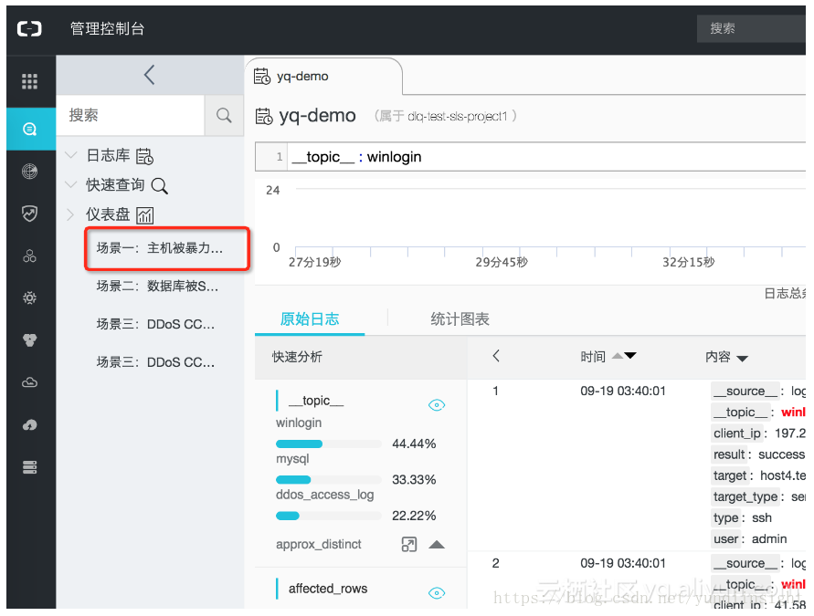814x616 pixels.
Task: Click the logstore icon on yq-demo tab
Action: click(261, 77)
